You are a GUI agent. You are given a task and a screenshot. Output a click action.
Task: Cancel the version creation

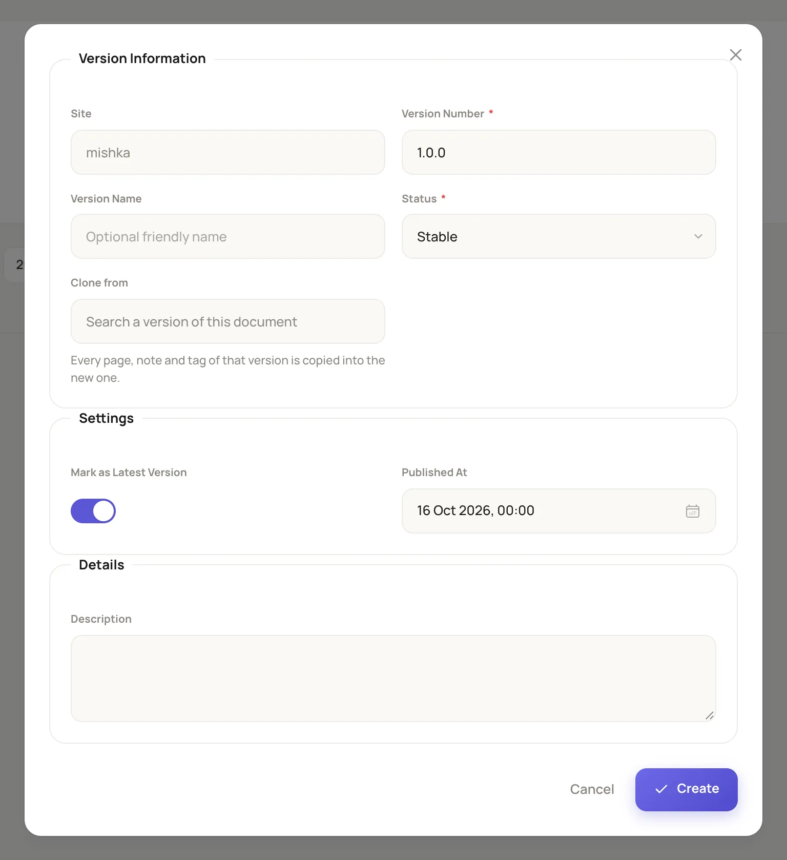tap(592, 789)
